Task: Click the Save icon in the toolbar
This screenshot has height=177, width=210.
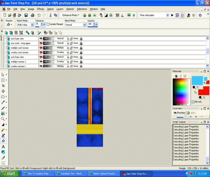Action: pos(26,15)
